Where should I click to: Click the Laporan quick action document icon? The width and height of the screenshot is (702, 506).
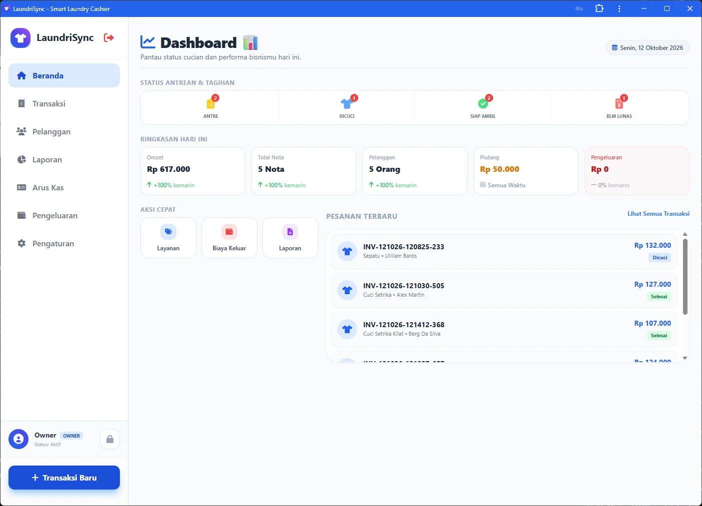click(290, 232)
